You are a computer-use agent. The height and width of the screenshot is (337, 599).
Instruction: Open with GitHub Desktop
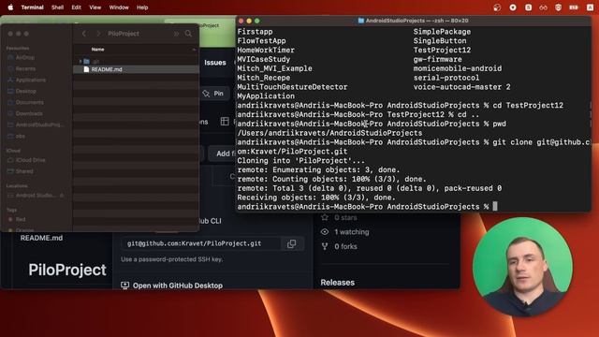coord(172,286)
